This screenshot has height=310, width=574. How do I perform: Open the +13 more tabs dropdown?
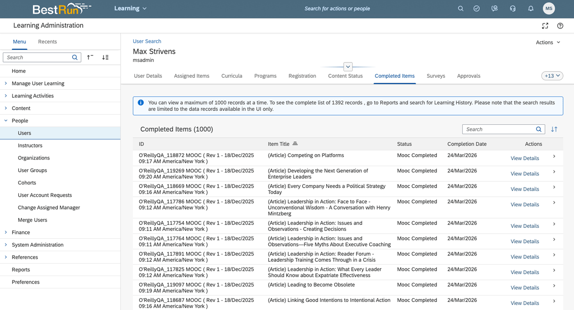click(552, 76)
